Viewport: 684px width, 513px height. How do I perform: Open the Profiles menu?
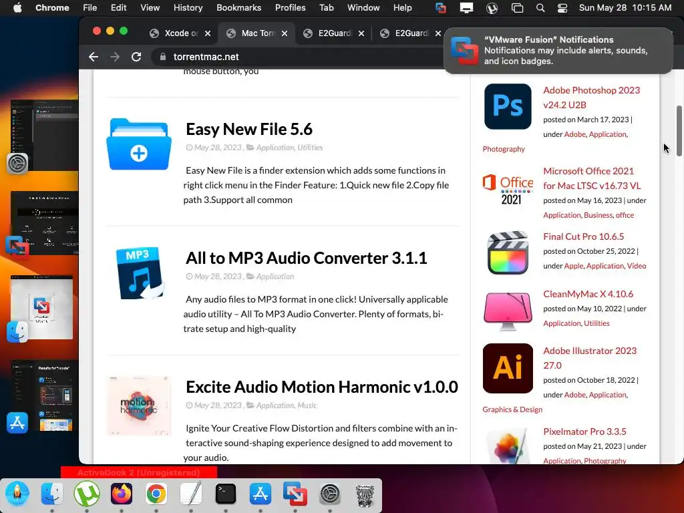[290, 7]
